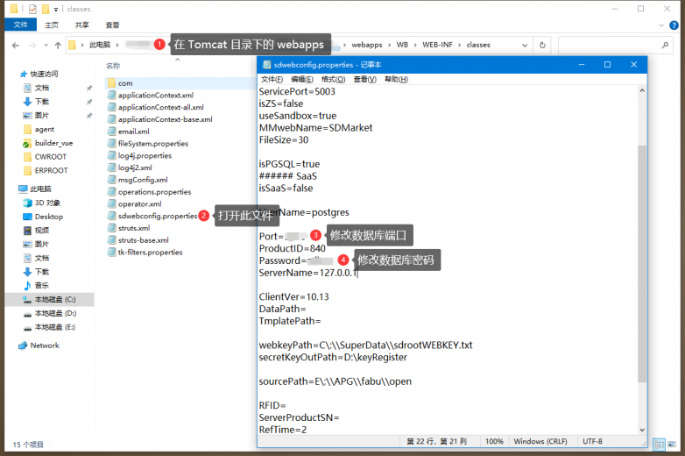This screenshot has width=685, height=456.
Task: Select the Network item in the sidebar
Action: (44, 346)
